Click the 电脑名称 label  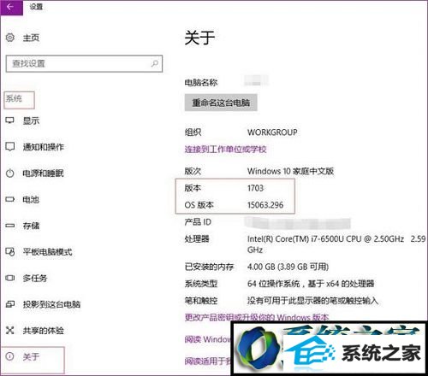click(x=201, y=83)
